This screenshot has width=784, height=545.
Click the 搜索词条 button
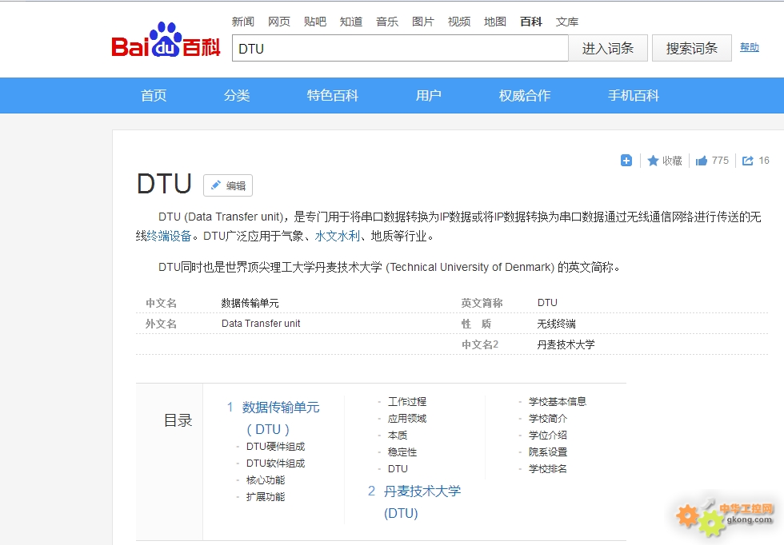[692, 48]
